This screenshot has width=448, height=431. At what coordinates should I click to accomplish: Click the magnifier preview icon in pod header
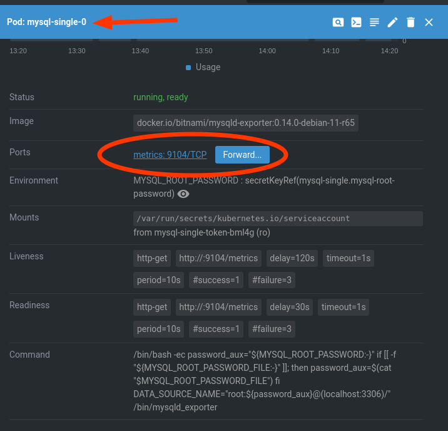[x=338, y=23]
